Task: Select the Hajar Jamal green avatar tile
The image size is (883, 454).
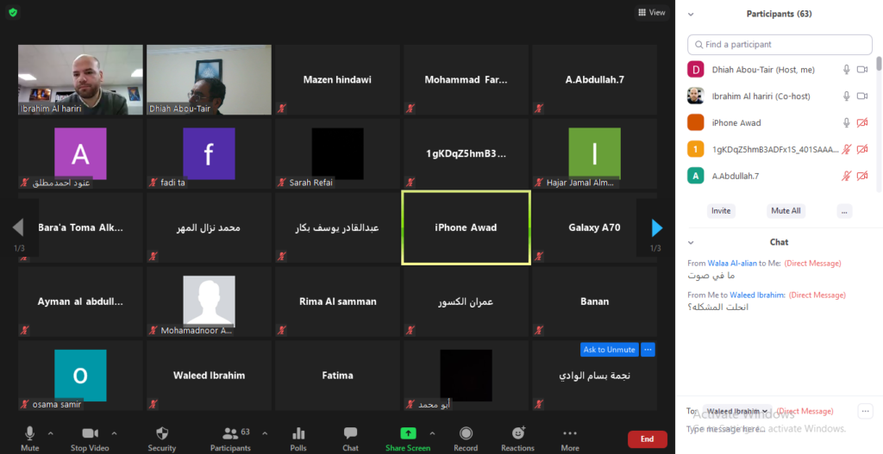Action: coord(595,153)
